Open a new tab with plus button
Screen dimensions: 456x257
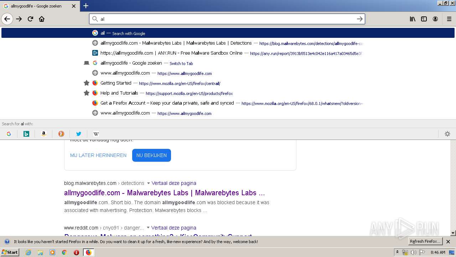(86, 6)
